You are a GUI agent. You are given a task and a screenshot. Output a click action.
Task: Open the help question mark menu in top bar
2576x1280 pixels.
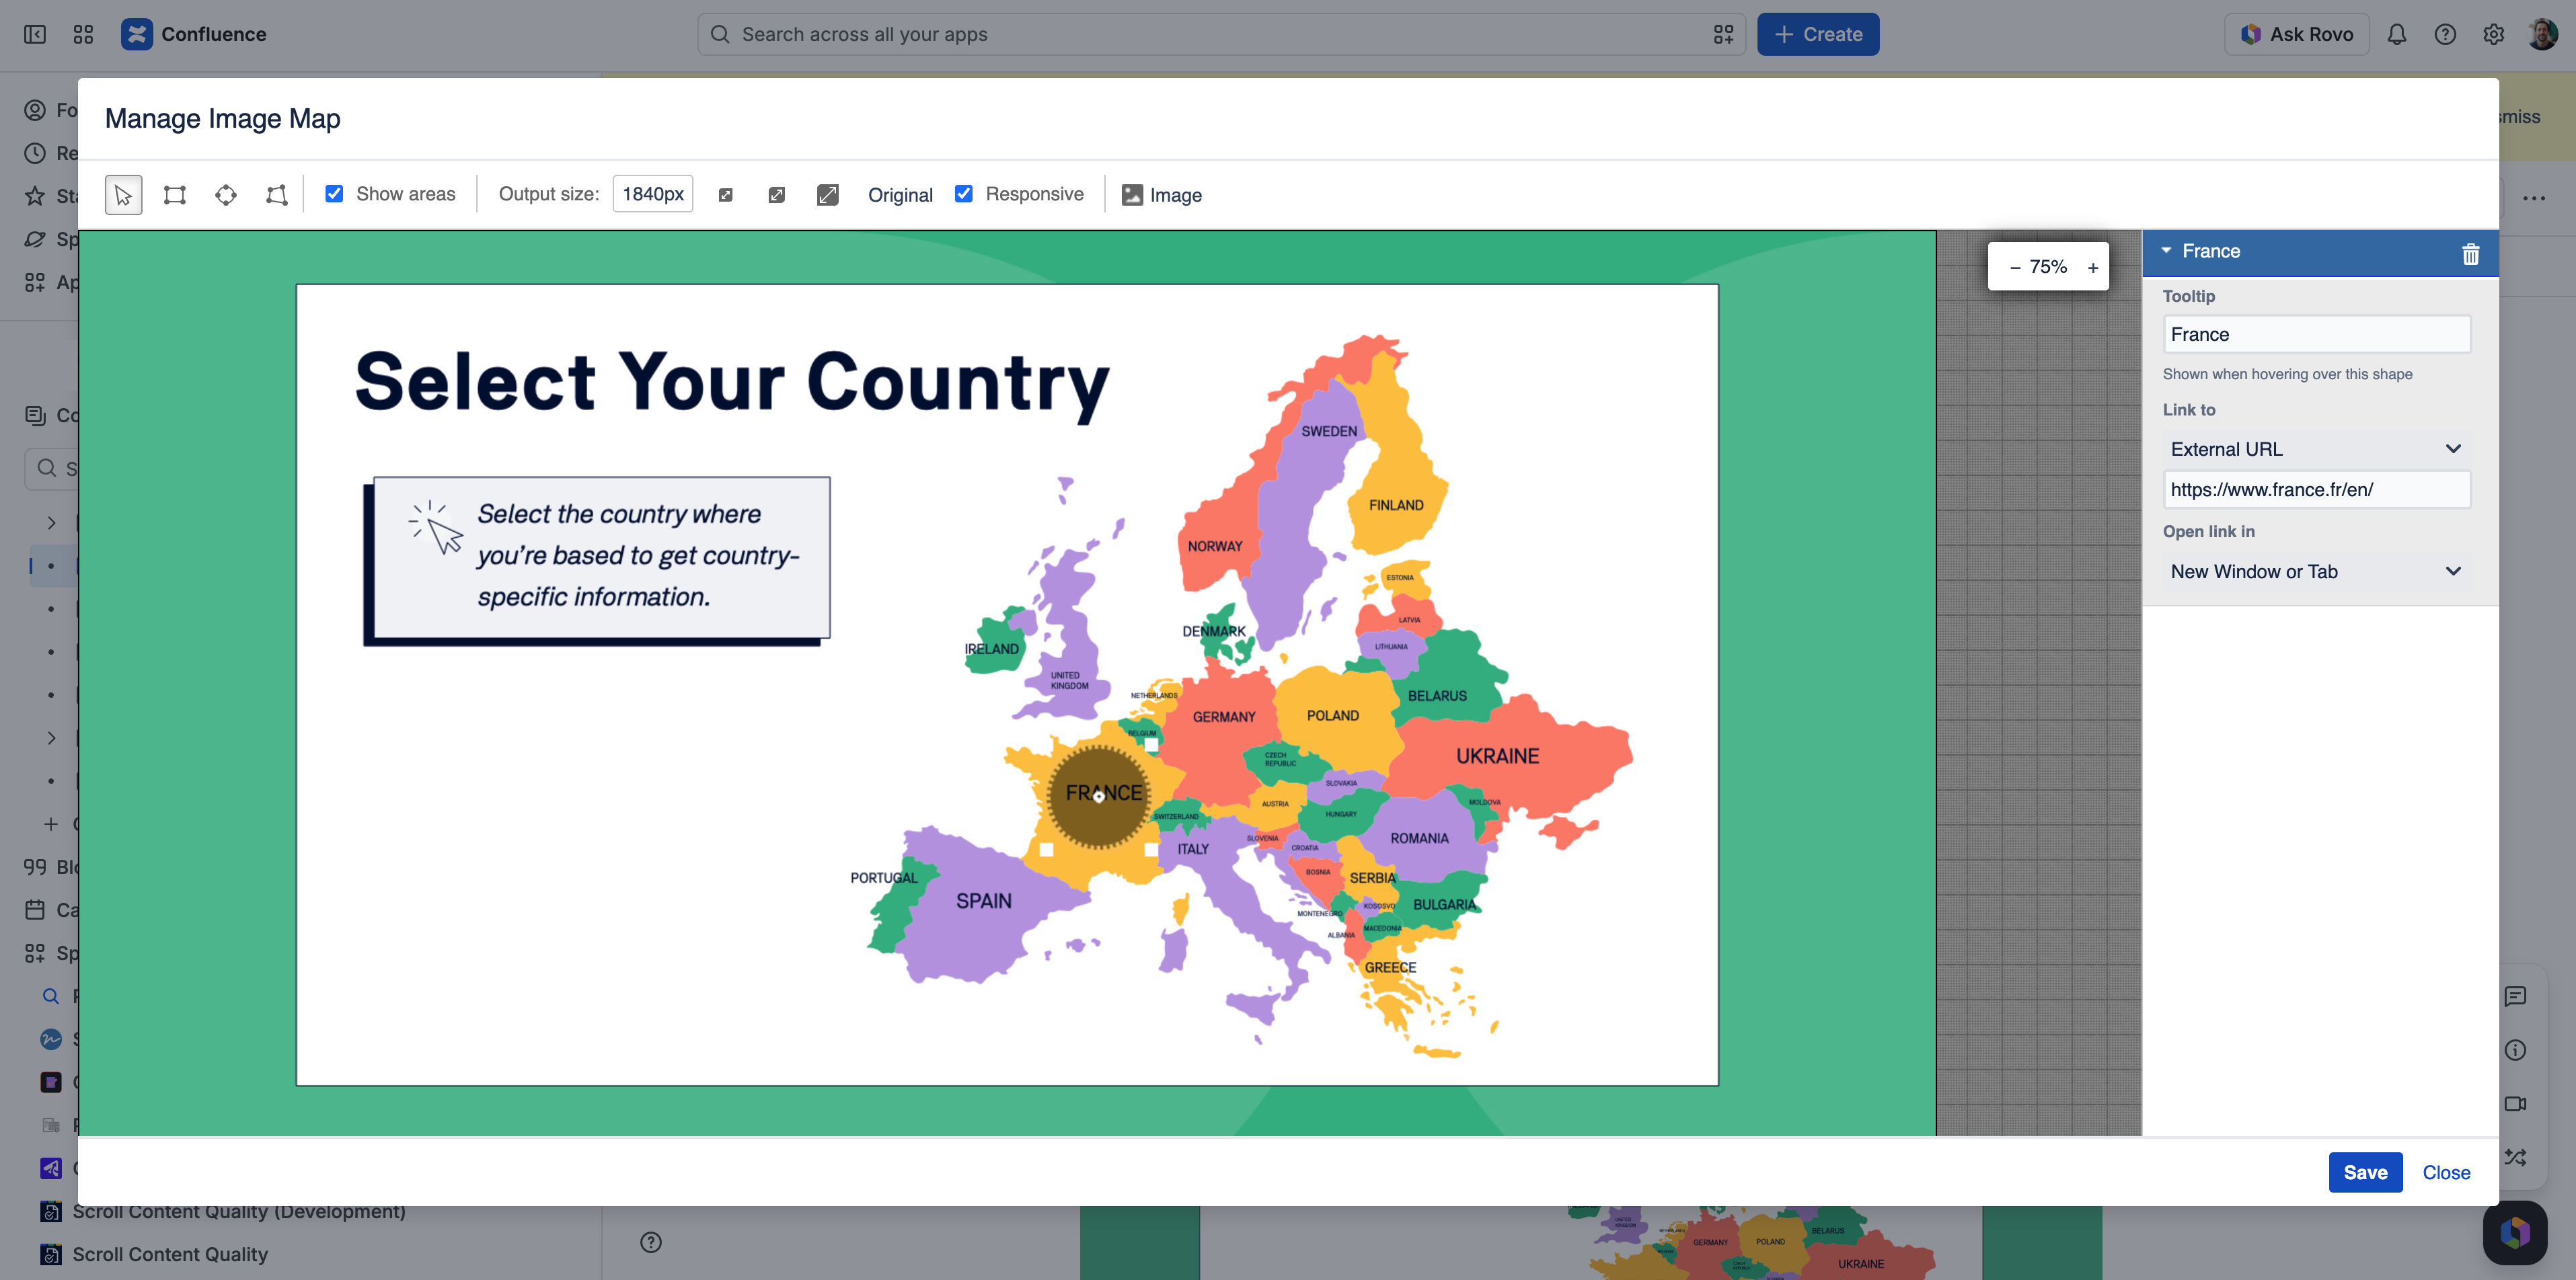pyautogui.click(x=2445, y=34)
